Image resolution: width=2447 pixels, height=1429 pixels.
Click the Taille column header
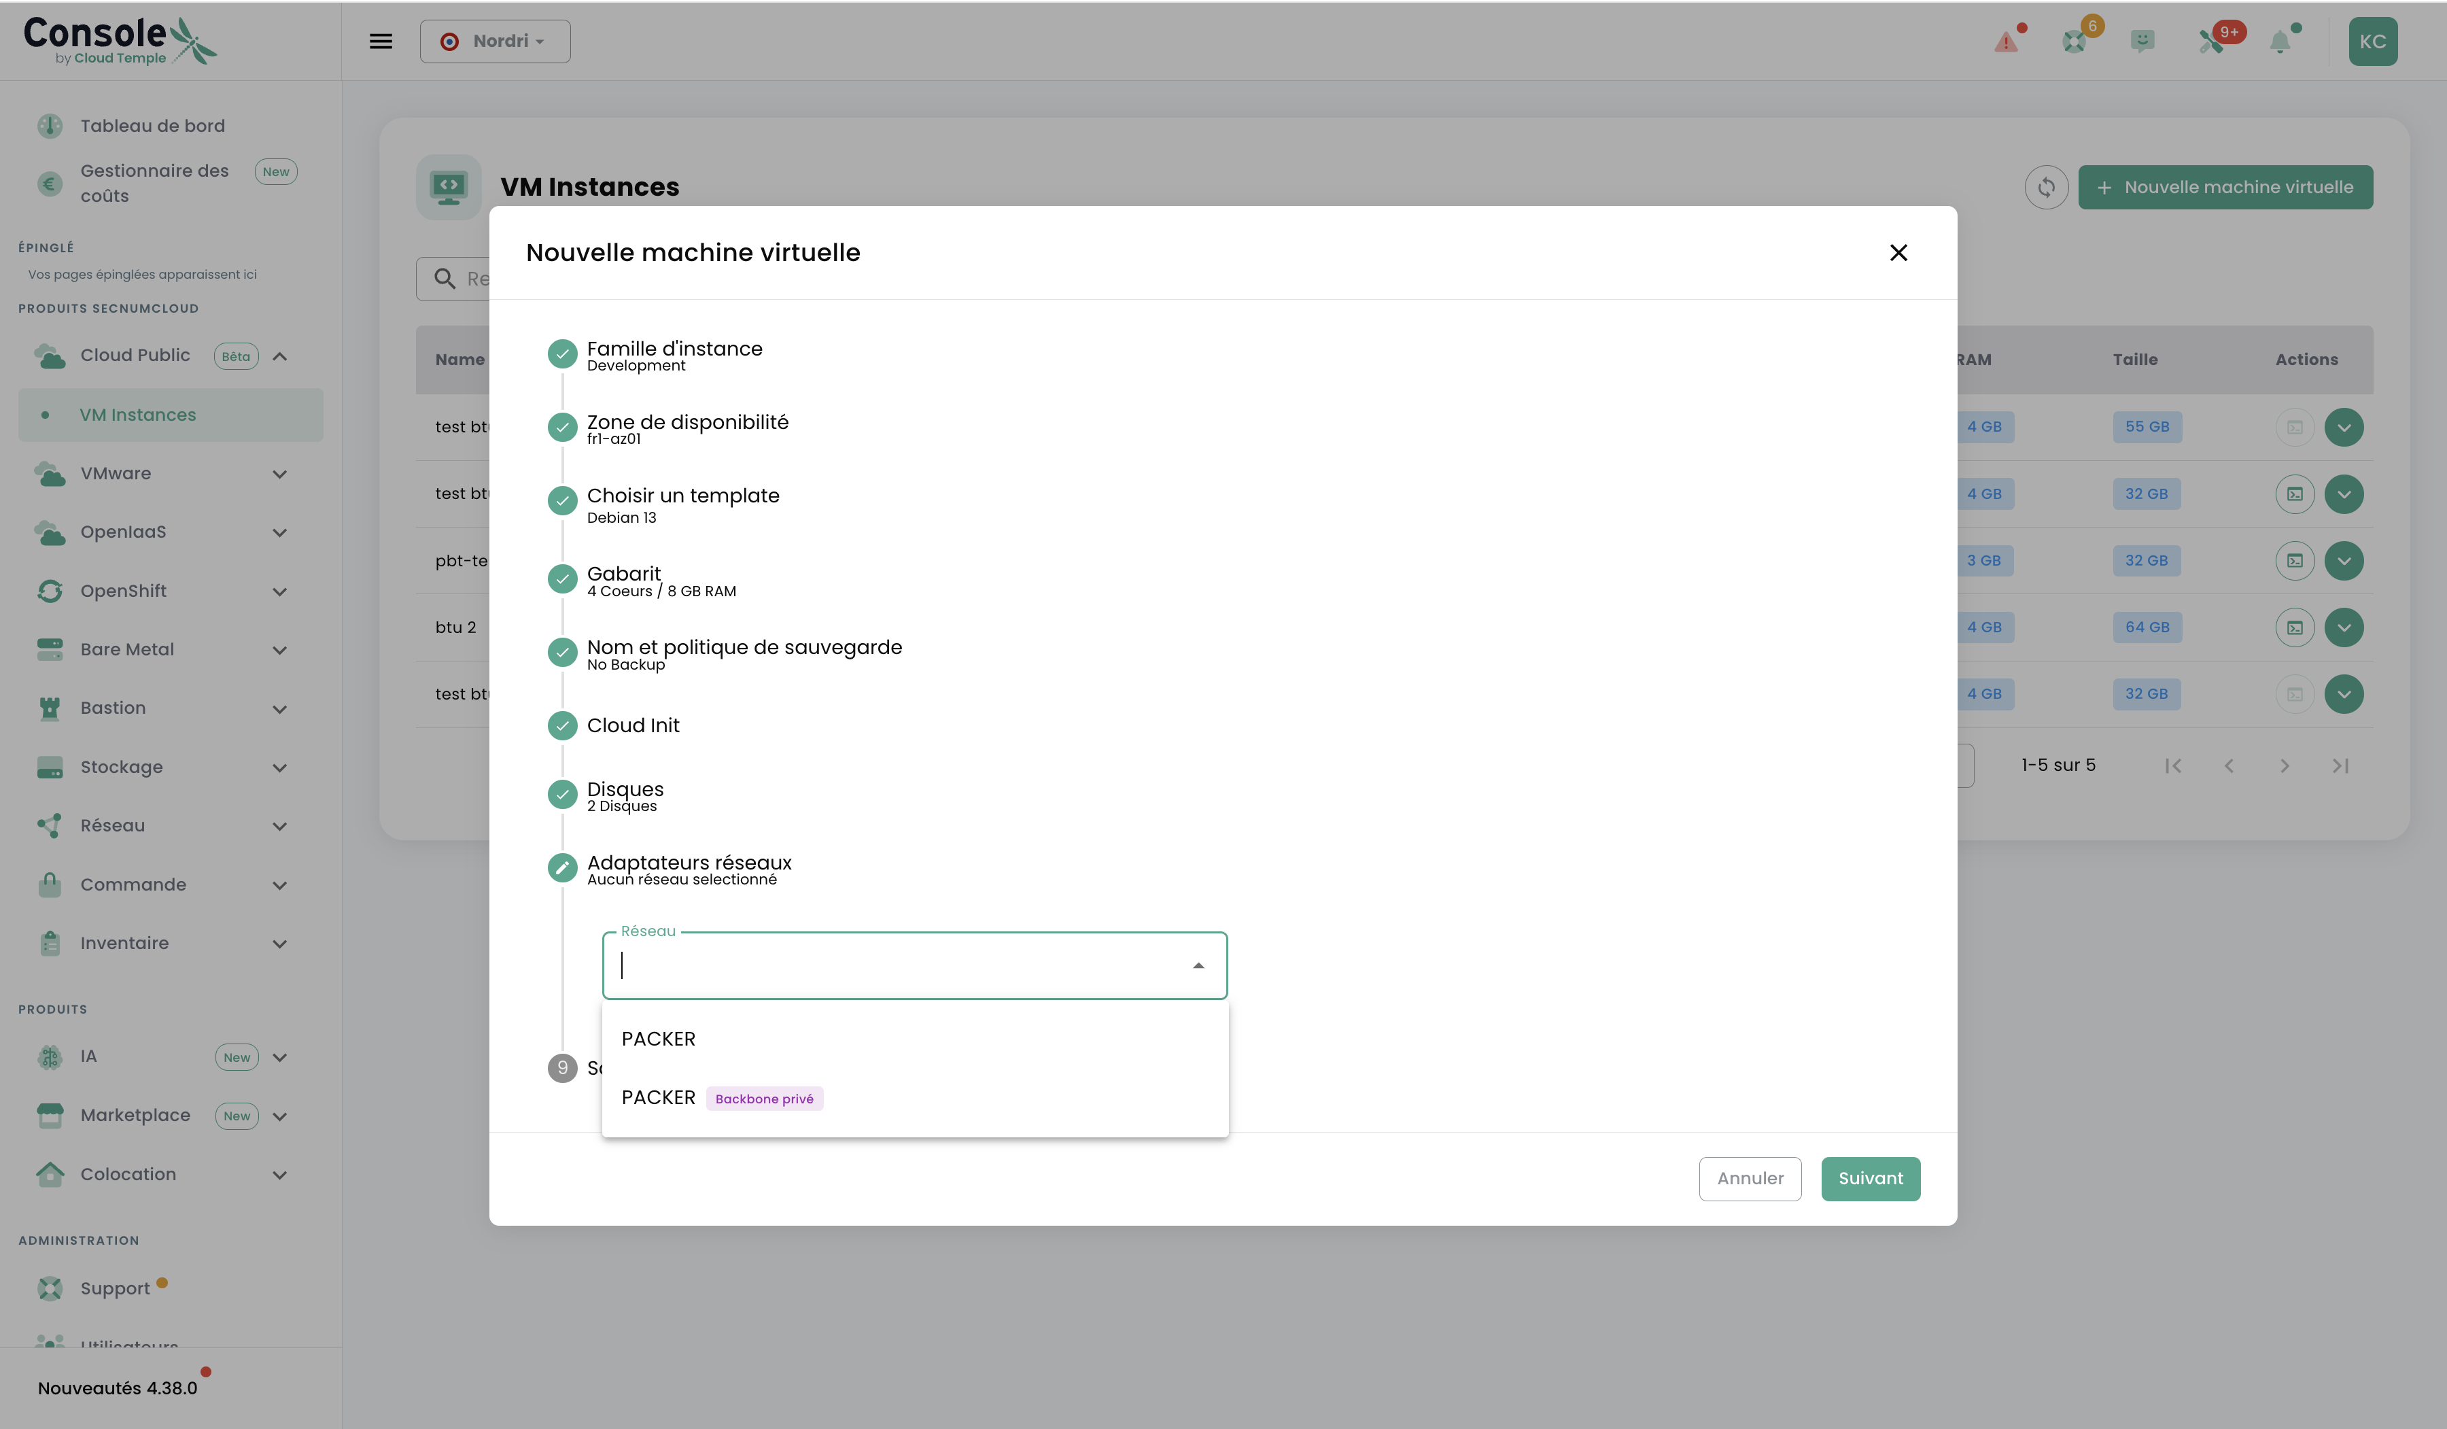[x=2135, y=360]
